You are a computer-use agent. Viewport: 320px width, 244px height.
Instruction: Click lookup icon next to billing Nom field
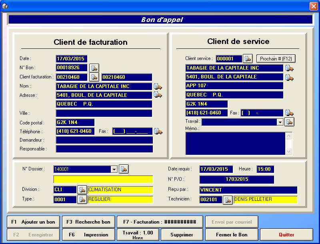[x=158, y=86]
